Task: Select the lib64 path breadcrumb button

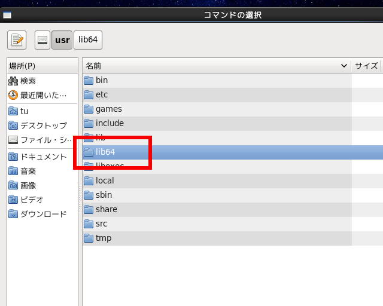Action: tap(88, 40)
